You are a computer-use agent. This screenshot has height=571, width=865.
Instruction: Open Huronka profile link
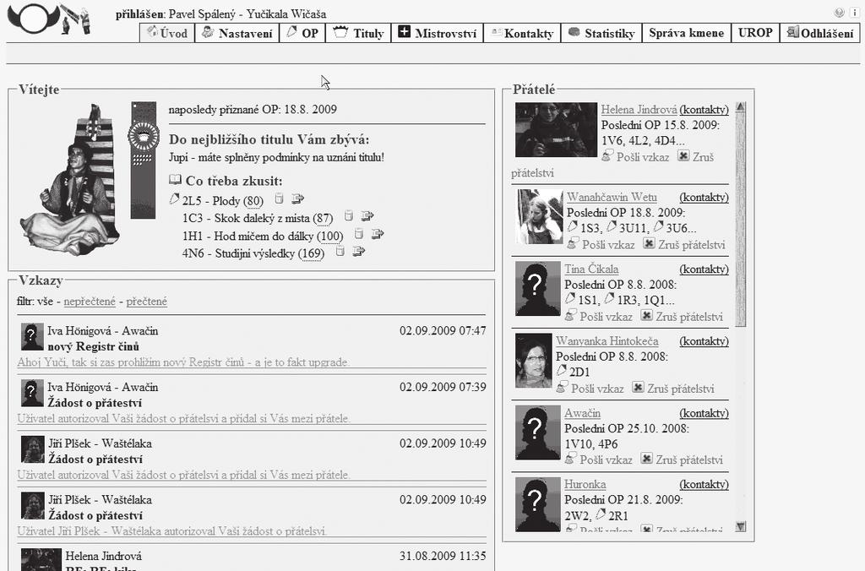click(585, 484)
